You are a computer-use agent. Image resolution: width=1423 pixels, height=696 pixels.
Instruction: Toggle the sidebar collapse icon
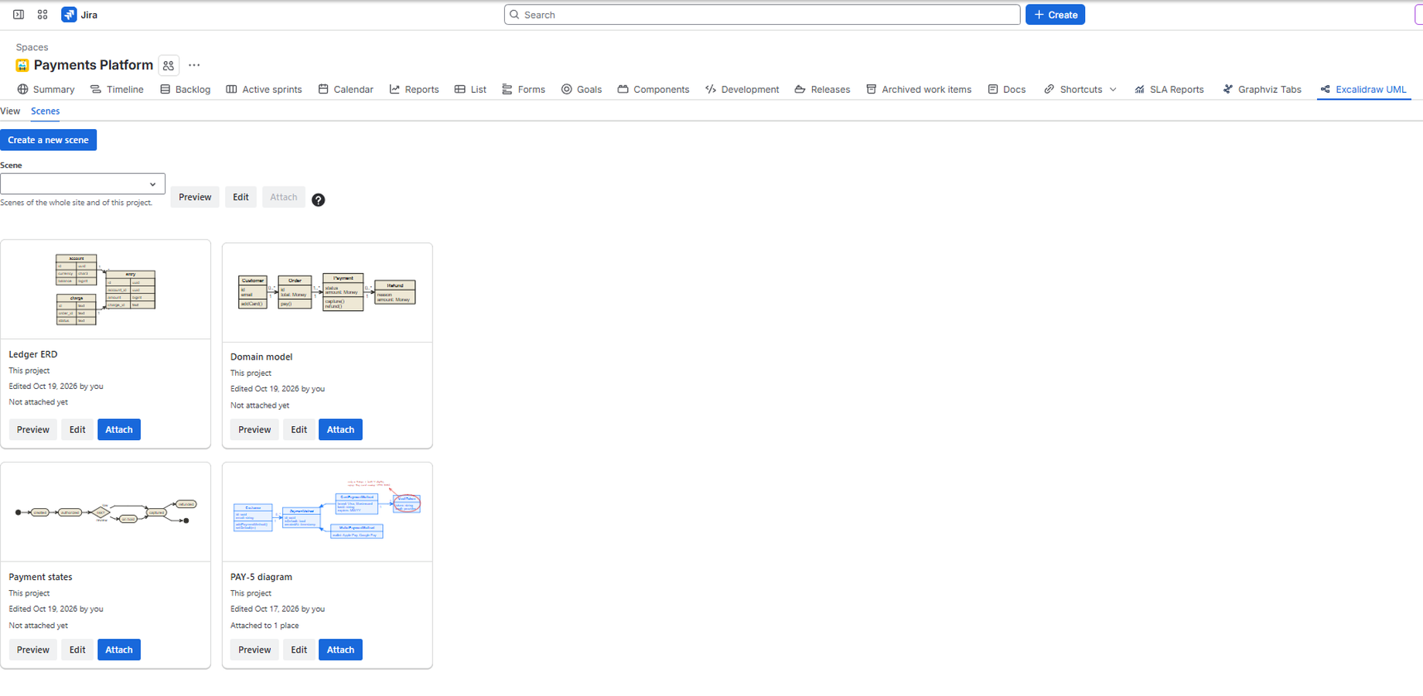[x=19, y=15]
